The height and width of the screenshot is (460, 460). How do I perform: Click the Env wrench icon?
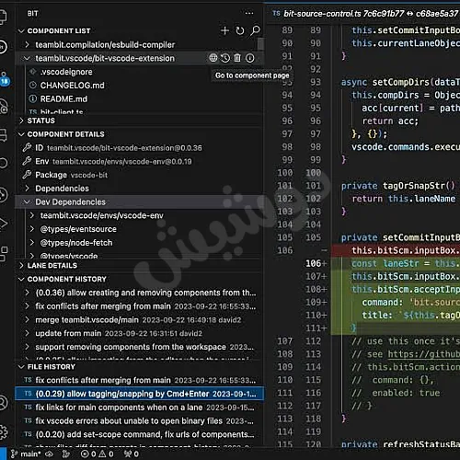tap(27, 161)
